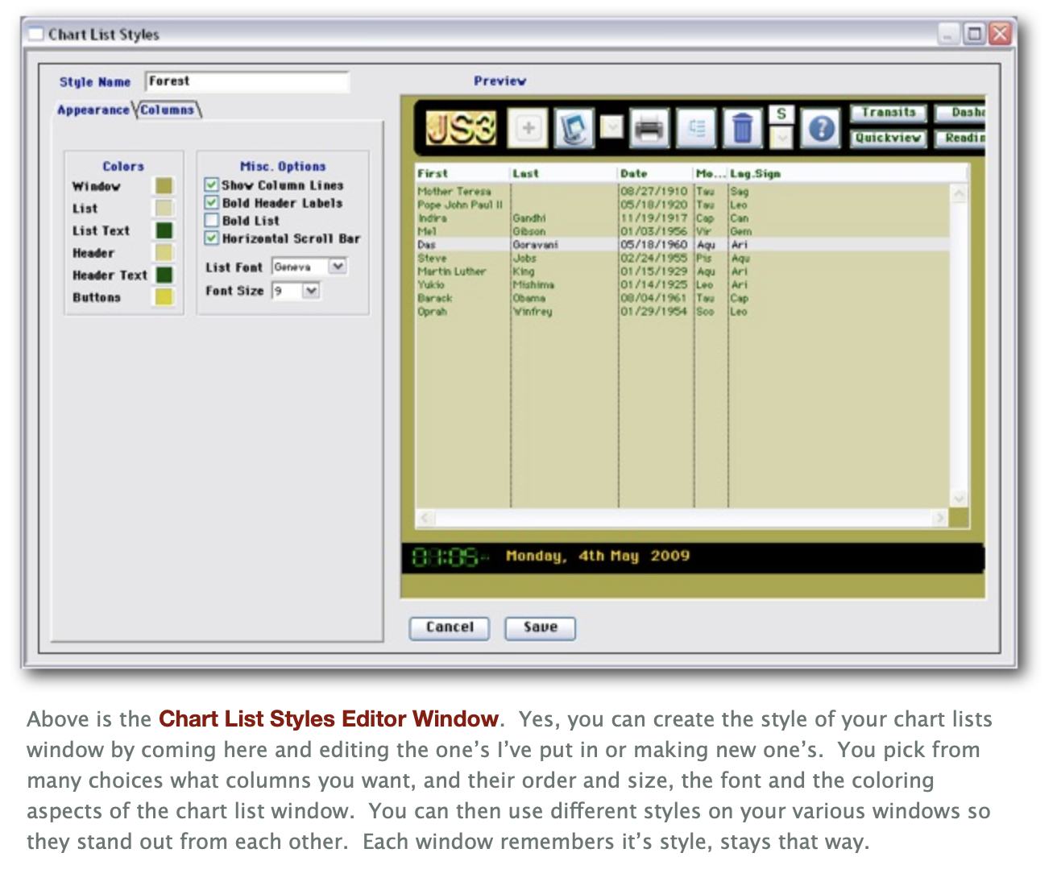
Task: Click the Style Name text field
Action: pos(247,82)
